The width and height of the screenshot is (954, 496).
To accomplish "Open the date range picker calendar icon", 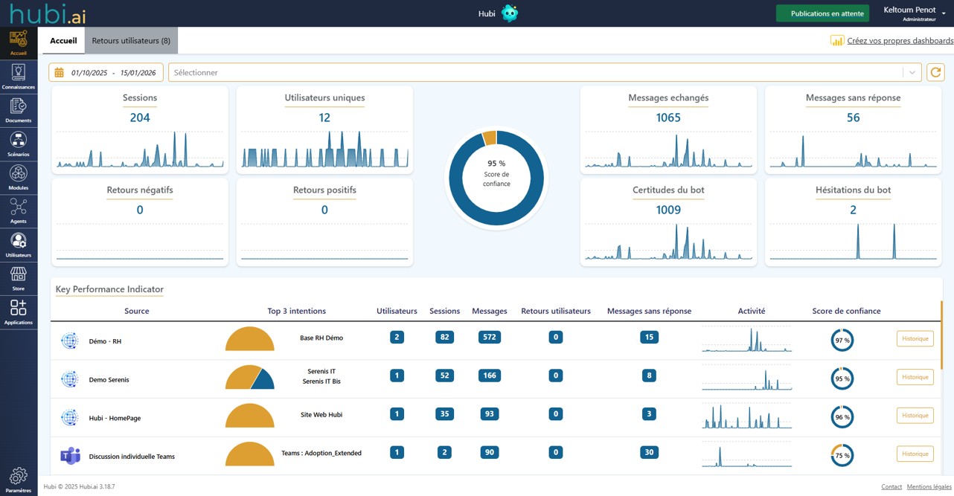I will (59, 72).
